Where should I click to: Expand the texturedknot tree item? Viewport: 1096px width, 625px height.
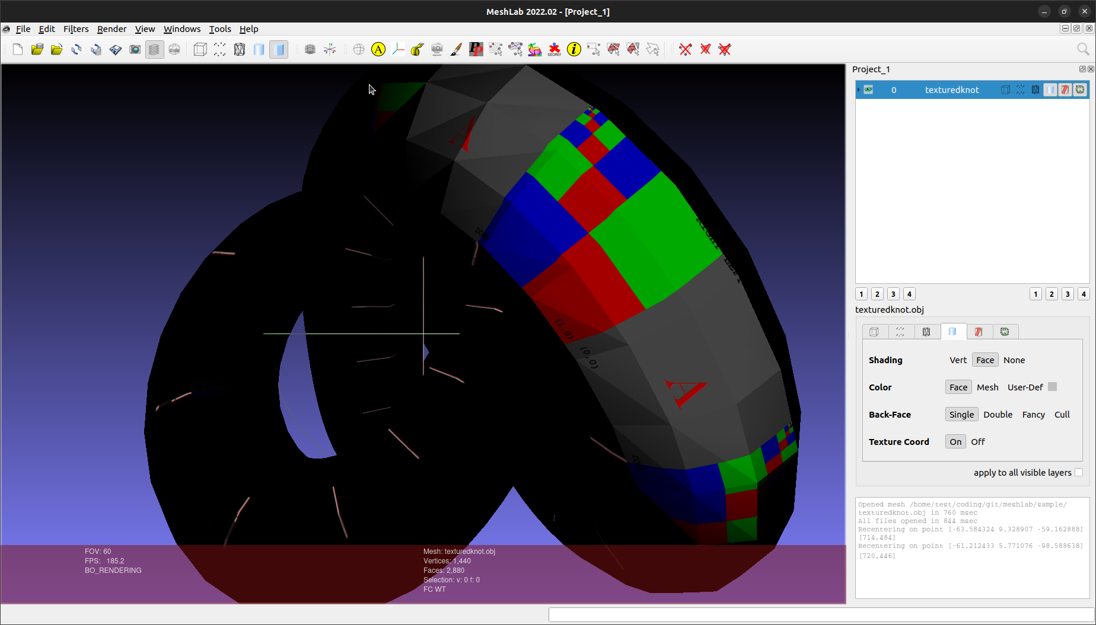(859, 89)
